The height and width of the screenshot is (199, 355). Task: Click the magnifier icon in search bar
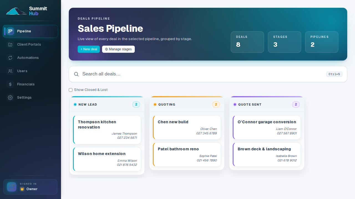pos(76,74)
